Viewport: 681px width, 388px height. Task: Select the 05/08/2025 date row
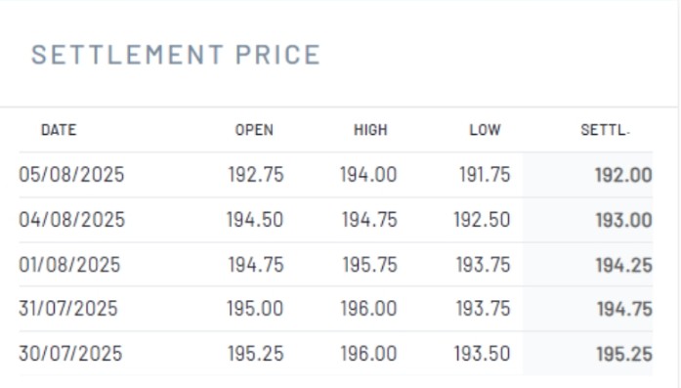[x=335, y=175]
